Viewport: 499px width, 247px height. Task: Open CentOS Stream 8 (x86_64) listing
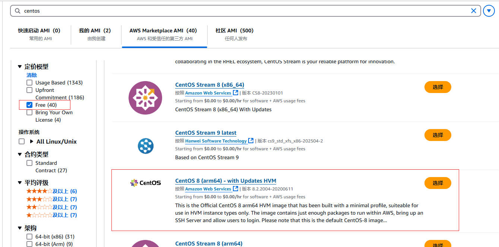(x=210, y=85)
